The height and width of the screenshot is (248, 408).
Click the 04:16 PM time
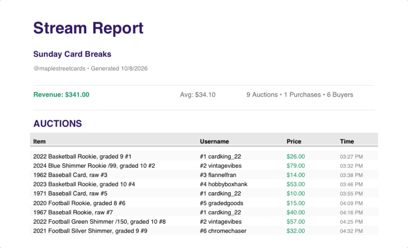point(351,212)
